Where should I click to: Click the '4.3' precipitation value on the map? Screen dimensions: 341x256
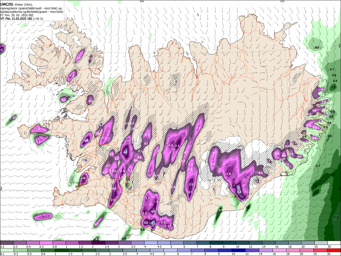click(115, 189)
